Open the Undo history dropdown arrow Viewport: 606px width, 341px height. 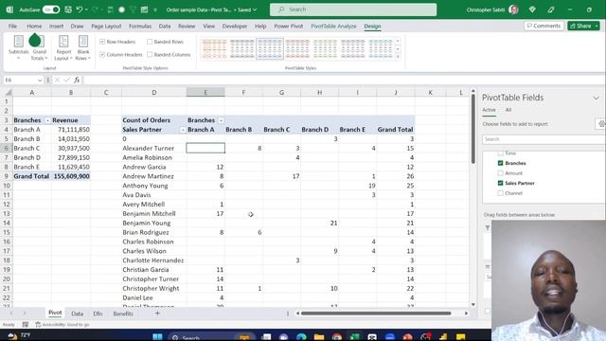point(86,9)
